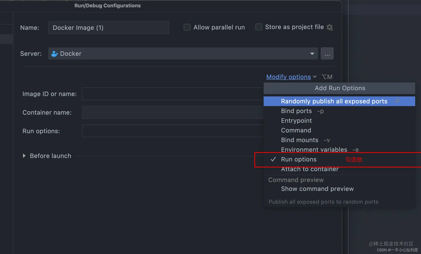Uncheck the Run options menu entry
The width and height of the screenshot is (421, 254).
click(x=339, y=159)
